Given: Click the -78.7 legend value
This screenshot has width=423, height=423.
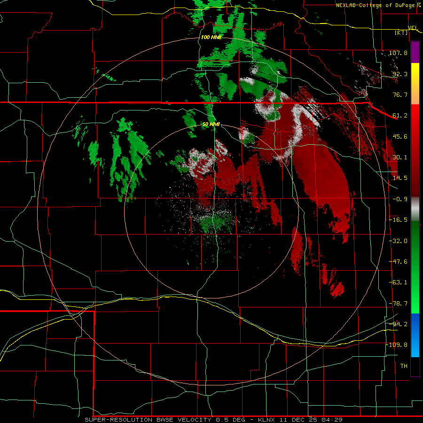Looking at the screenshot, I should pyautogui.click(x=398, y=304).
